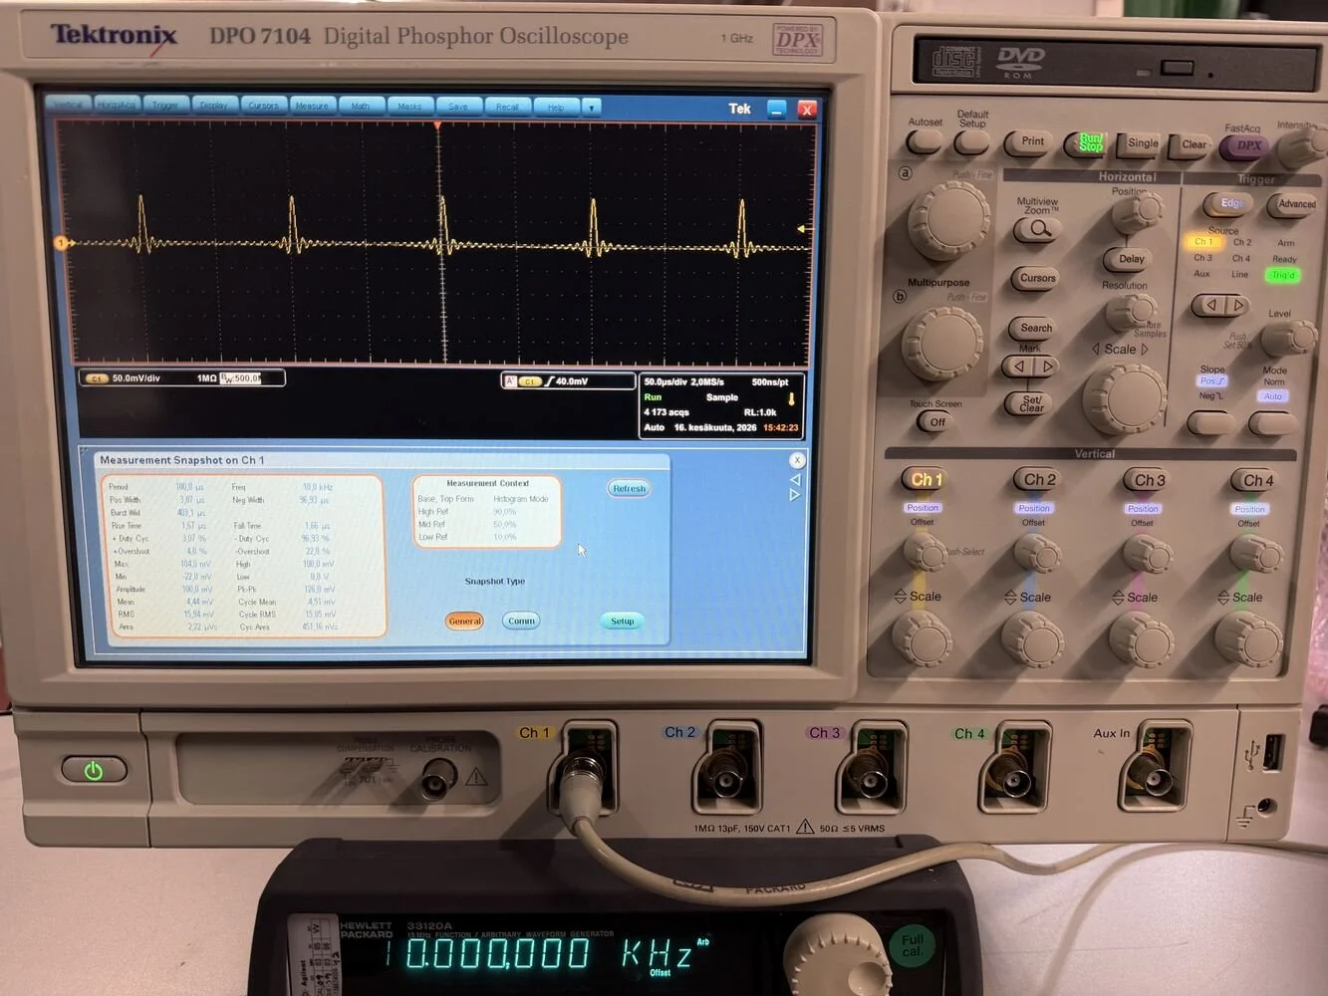Select the C1 channel badge at 50.0mV/div
Image resolution: width=1328 pixels, height=996 pixels.
(97, 378)
